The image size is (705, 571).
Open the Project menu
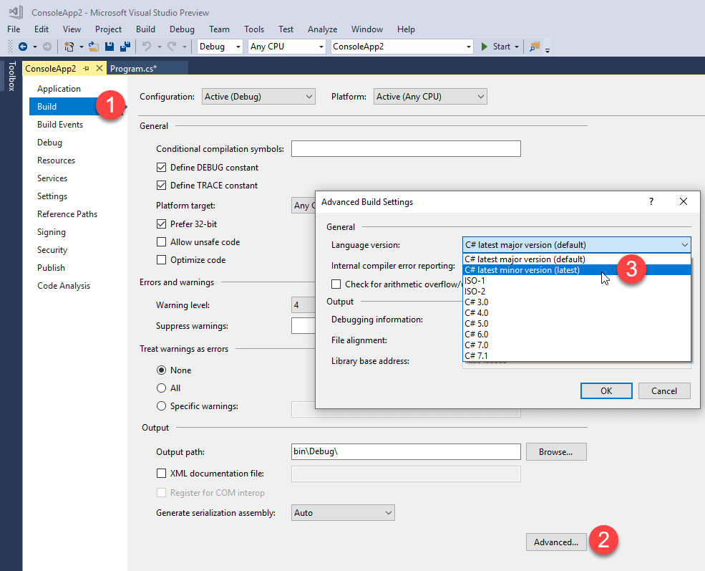108,29
